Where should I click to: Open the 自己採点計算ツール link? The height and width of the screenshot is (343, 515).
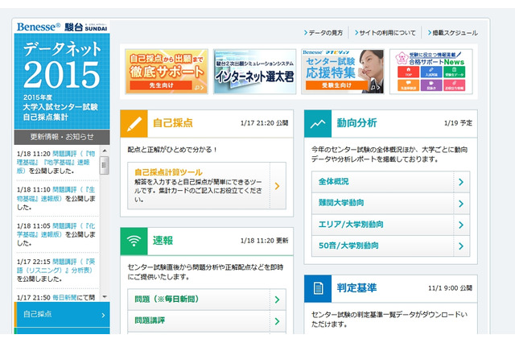[x=168, y=172]
